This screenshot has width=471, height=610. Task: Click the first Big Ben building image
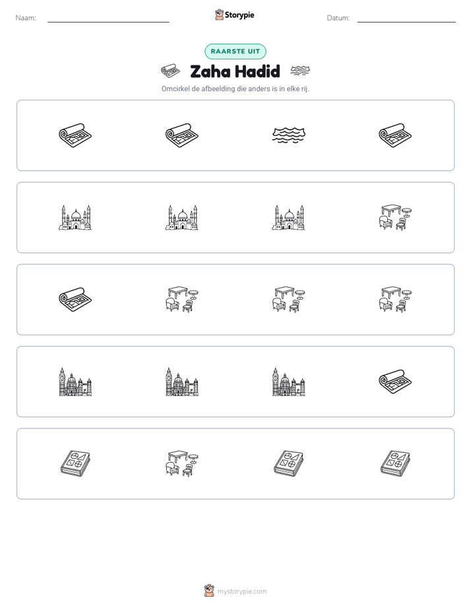click(x=75, y=382)
